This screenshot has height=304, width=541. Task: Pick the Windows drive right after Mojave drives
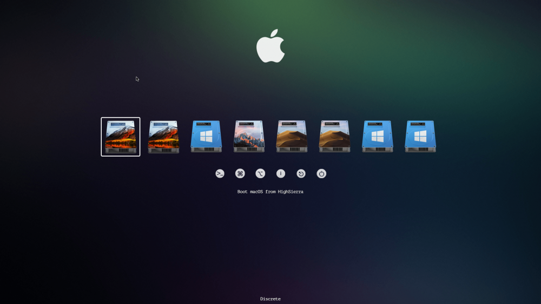click(378, 137)
